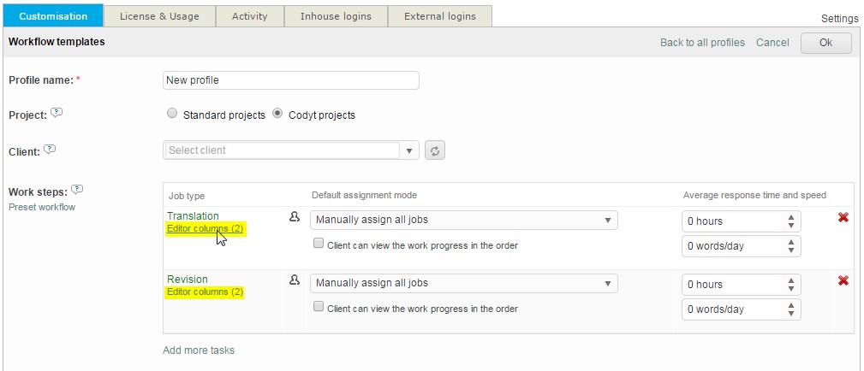The height and width of the screenshot is (371, 864).
Task: Select the Codyt projects radio button
Action: click(x=278, y=114)
